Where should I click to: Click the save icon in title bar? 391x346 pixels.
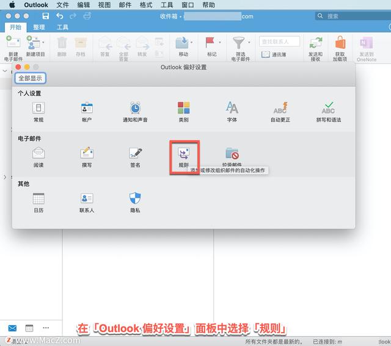pos(45,16)
